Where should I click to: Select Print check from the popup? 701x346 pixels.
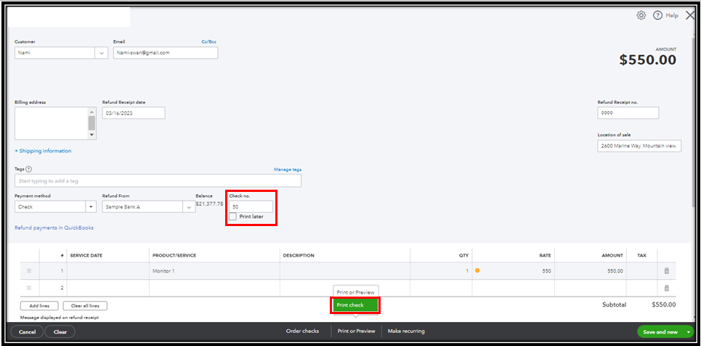pyautogui.click(x=355, y=305)
